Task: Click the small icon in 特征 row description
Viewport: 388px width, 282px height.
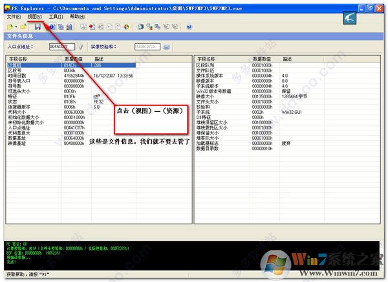Action: 96,96
